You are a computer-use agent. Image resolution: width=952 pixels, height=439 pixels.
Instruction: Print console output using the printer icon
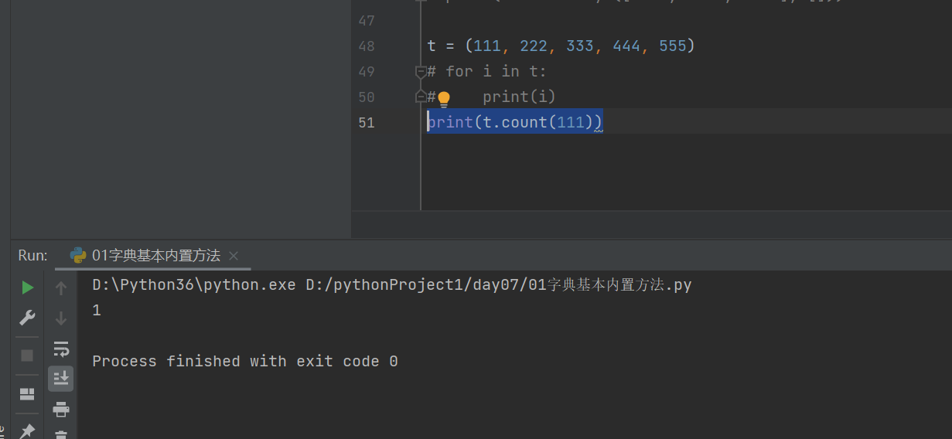click(x=61, y=409)
